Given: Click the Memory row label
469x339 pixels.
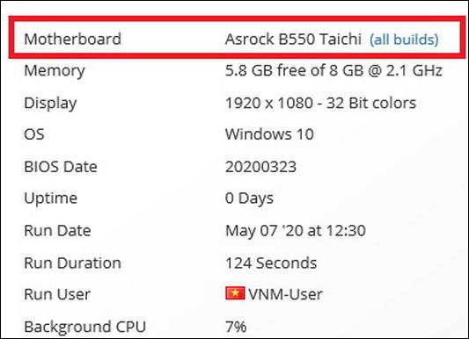Looking at the screenshot, I should tap(55, 71).
